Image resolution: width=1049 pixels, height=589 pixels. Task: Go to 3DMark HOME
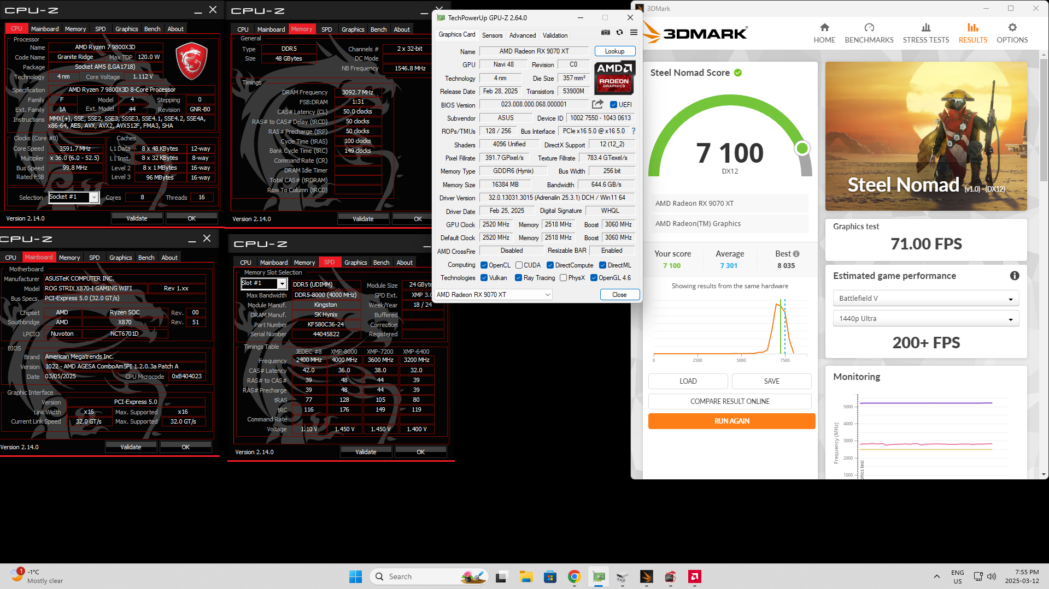pos(824,33)
